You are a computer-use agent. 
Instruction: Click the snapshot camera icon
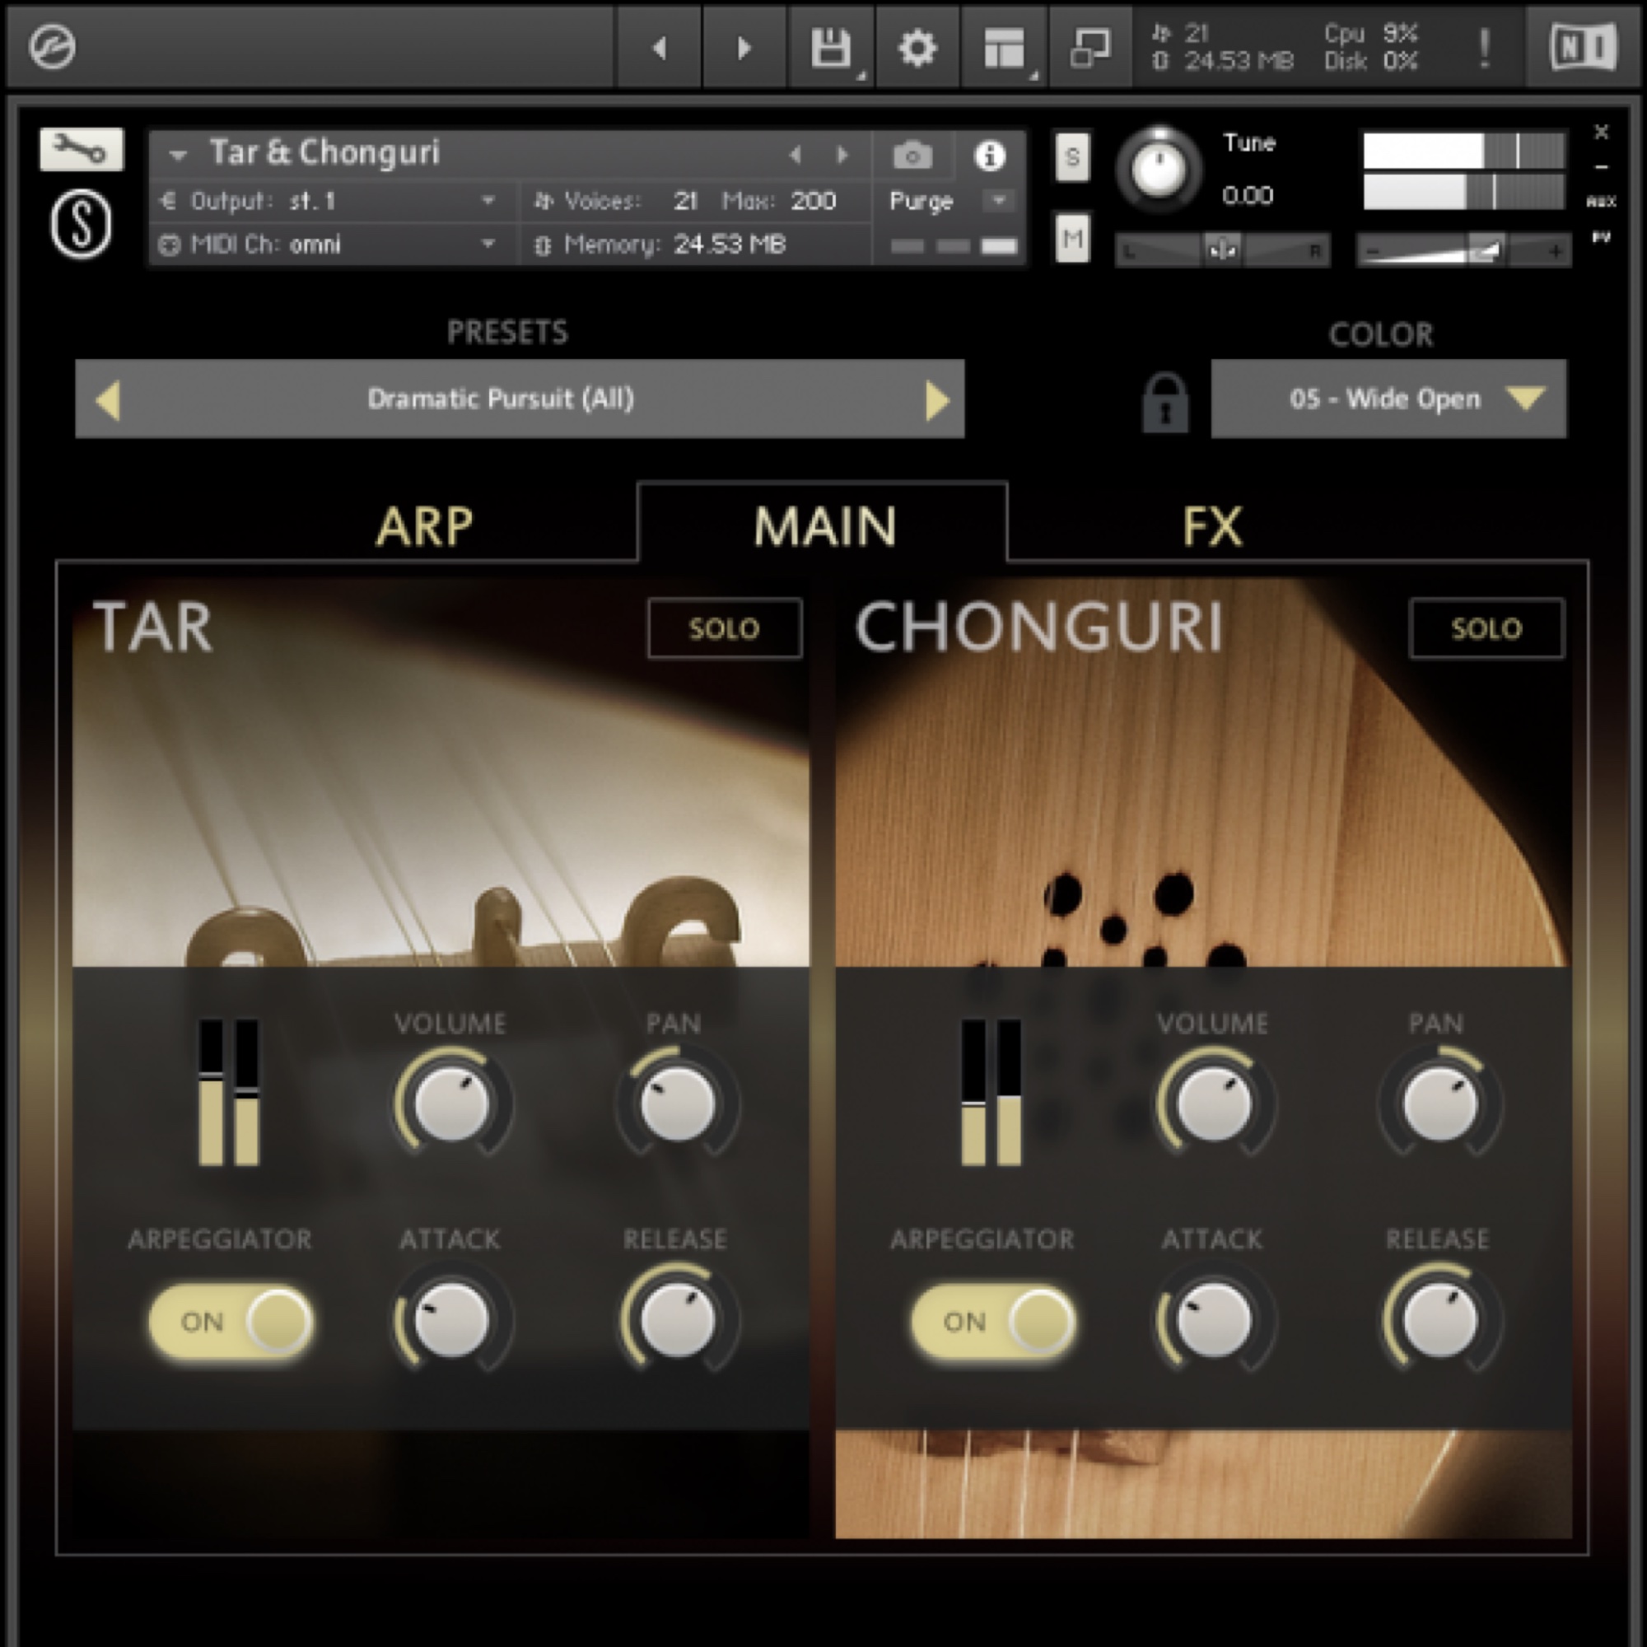pyautogui.click(x=912, y=156)
